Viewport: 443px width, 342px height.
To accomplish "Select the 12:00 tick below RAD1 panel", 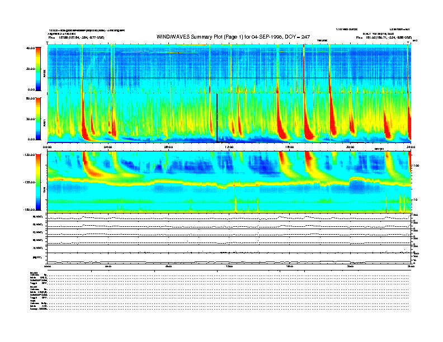I will point(229,146).
